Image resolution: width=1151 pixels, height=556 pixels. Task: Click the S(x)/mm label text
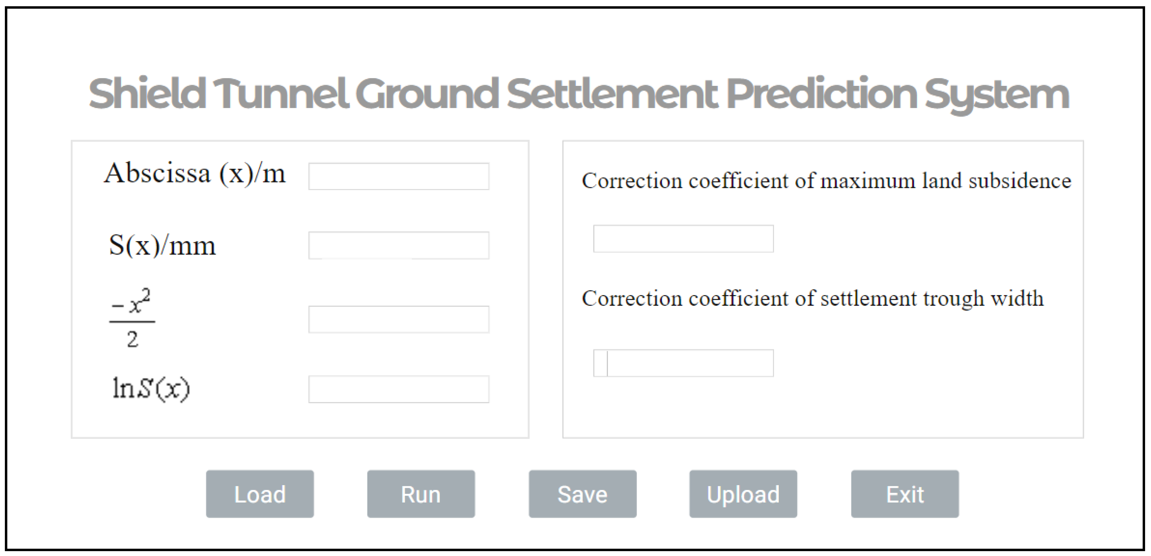click(x=162, y=245)
